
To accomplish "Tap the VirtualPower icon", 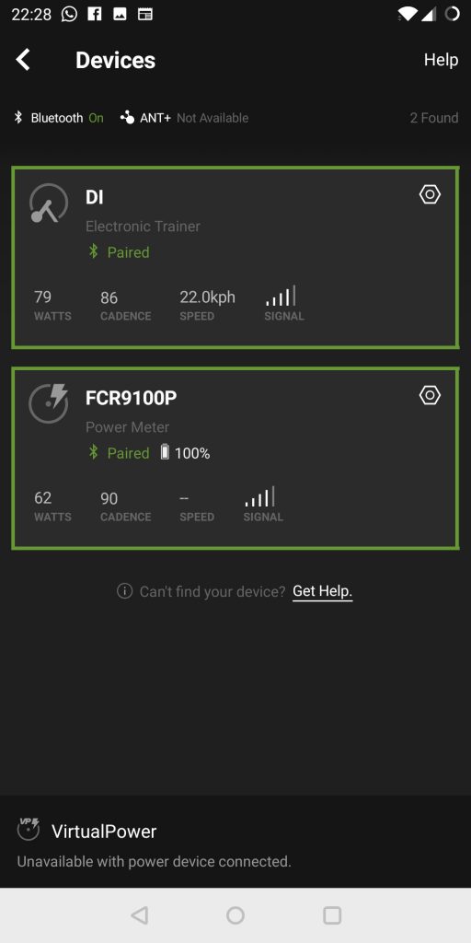I will pyautogui.click(x=29, y=830).
